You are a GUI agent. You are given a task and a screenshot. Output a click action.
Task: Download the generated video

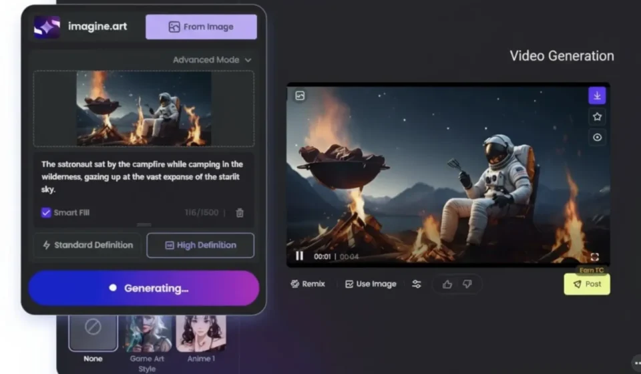click(597, 96)
